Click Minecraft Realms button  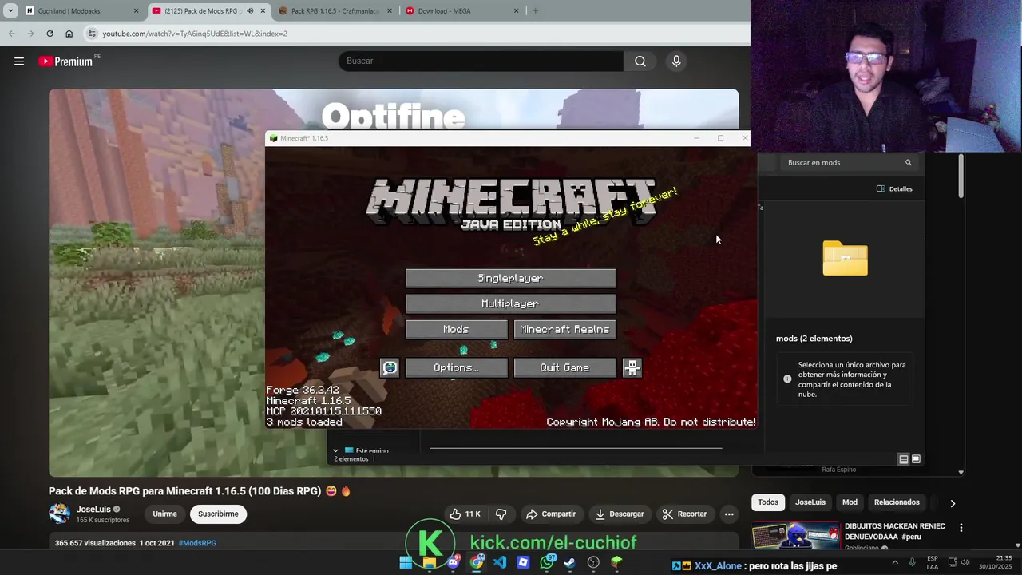[564, 329]
